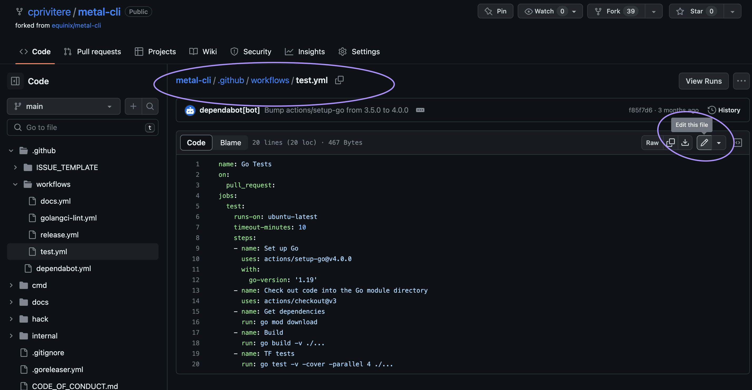Open edit options dropdown next to pencil
Image resolution: width=752 pixels, height=390 pixels.
[x=719, y=143]
